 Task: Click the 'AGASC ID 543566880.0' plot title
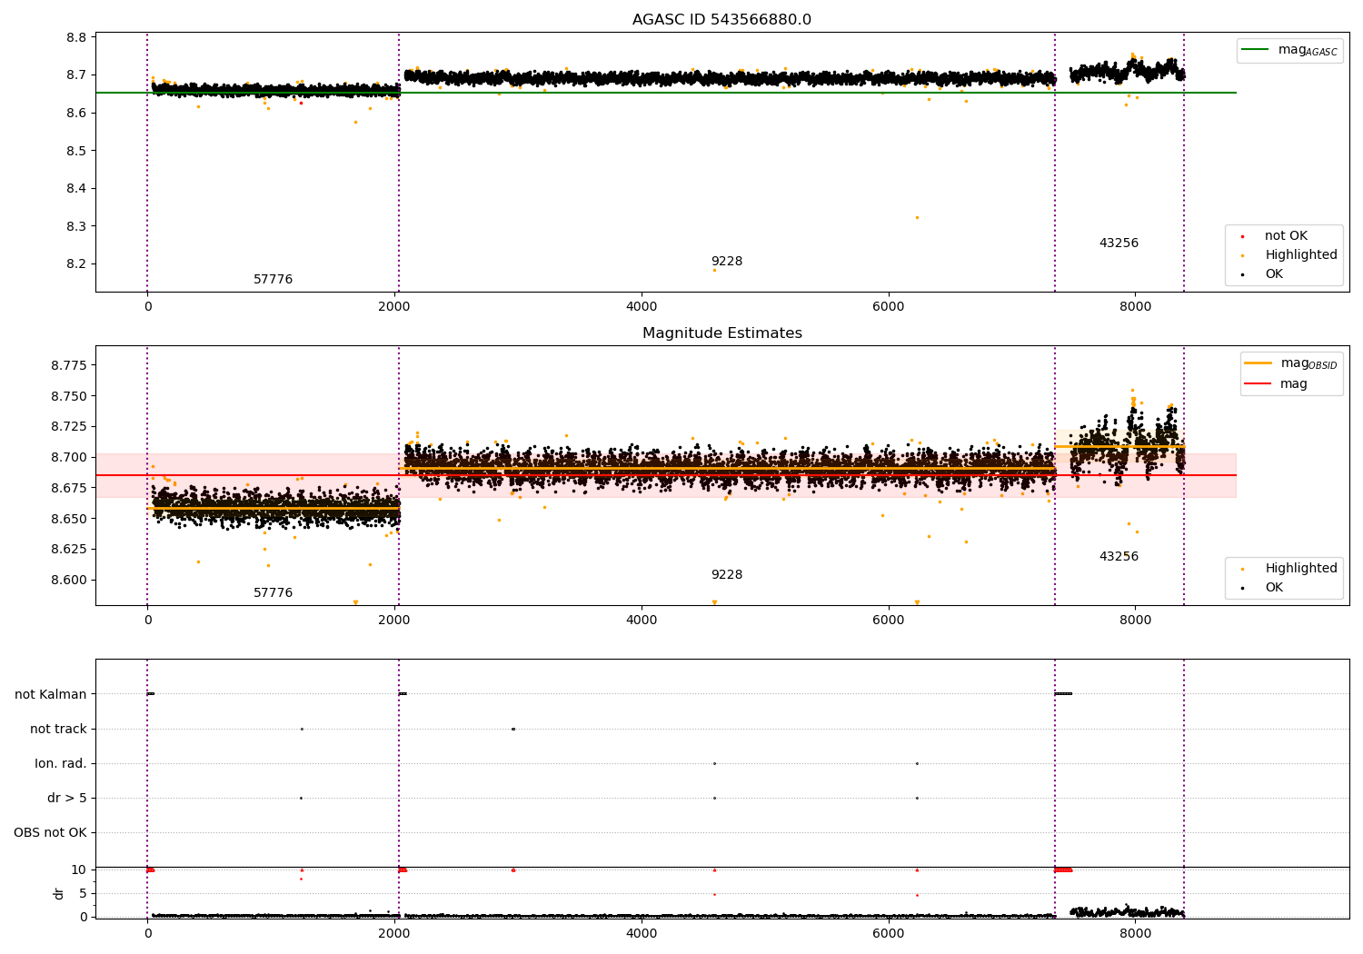point(721,20)
